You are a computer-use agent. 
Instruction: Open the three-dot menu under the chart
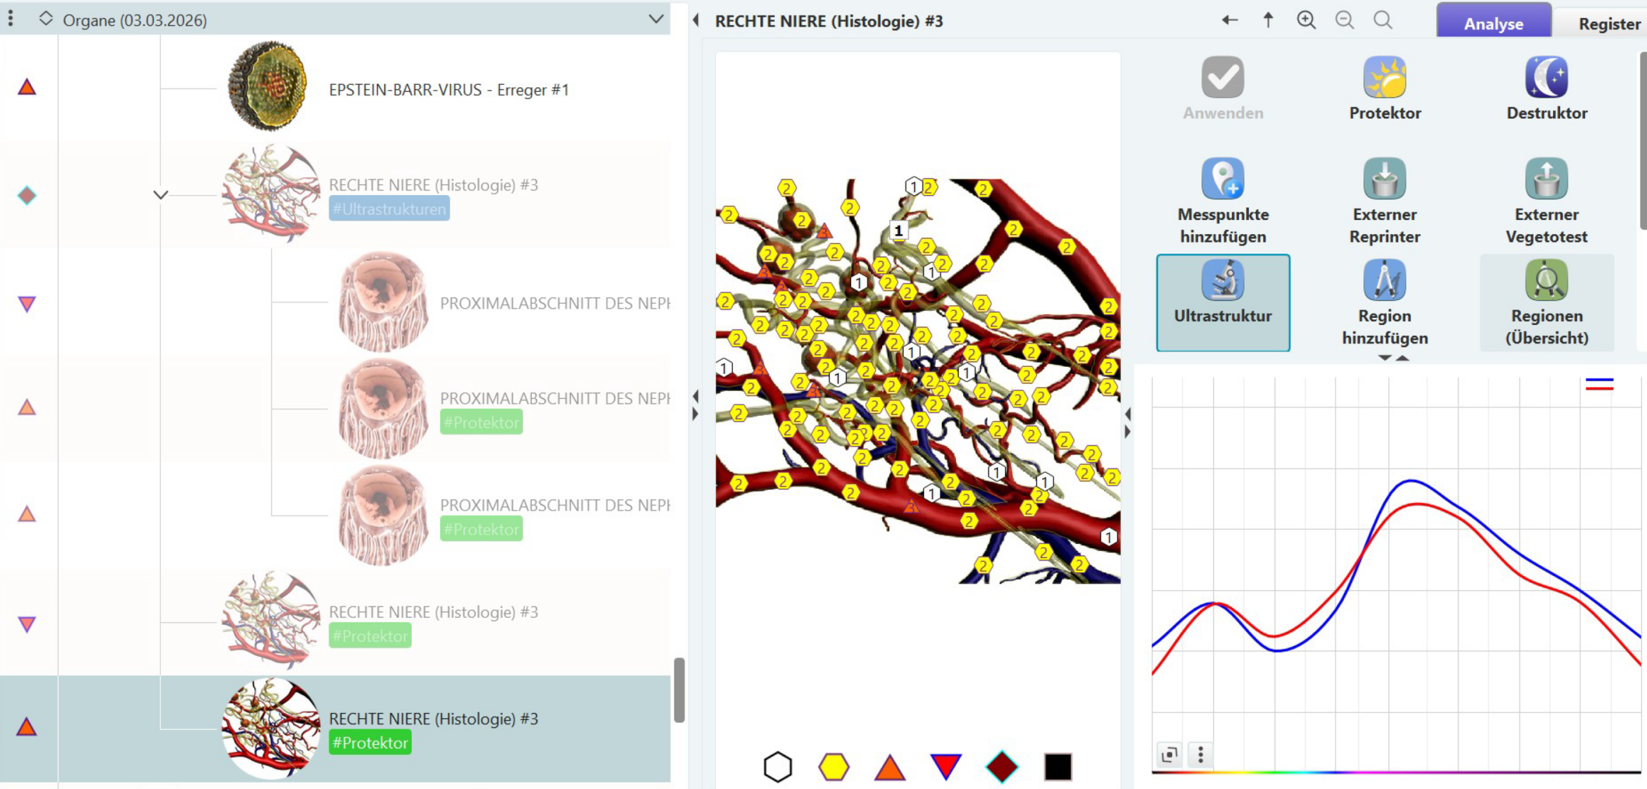tap(1201, 754)
